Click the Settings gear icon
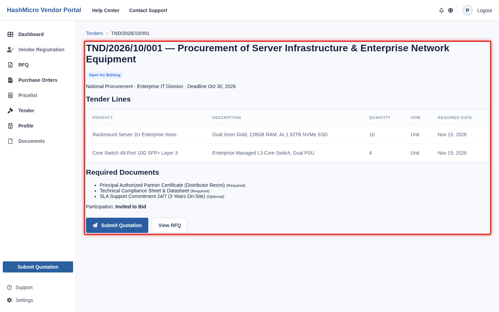Viewport: 499px width, 312px height. 9,300
